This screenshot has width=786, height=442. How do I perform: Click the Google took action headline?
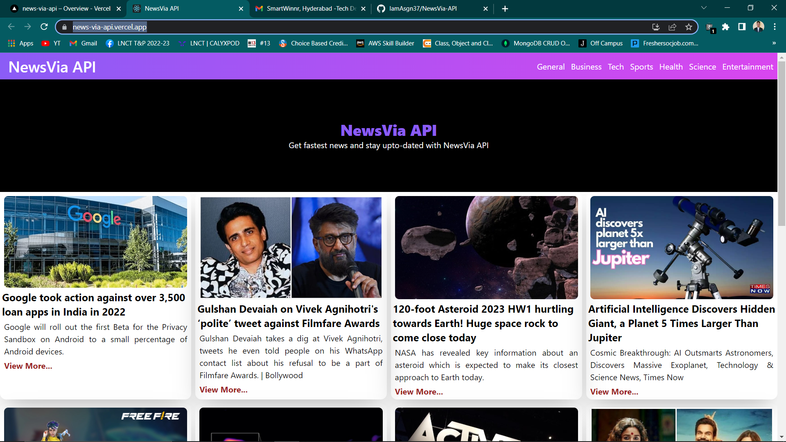(x=94, y=305)
